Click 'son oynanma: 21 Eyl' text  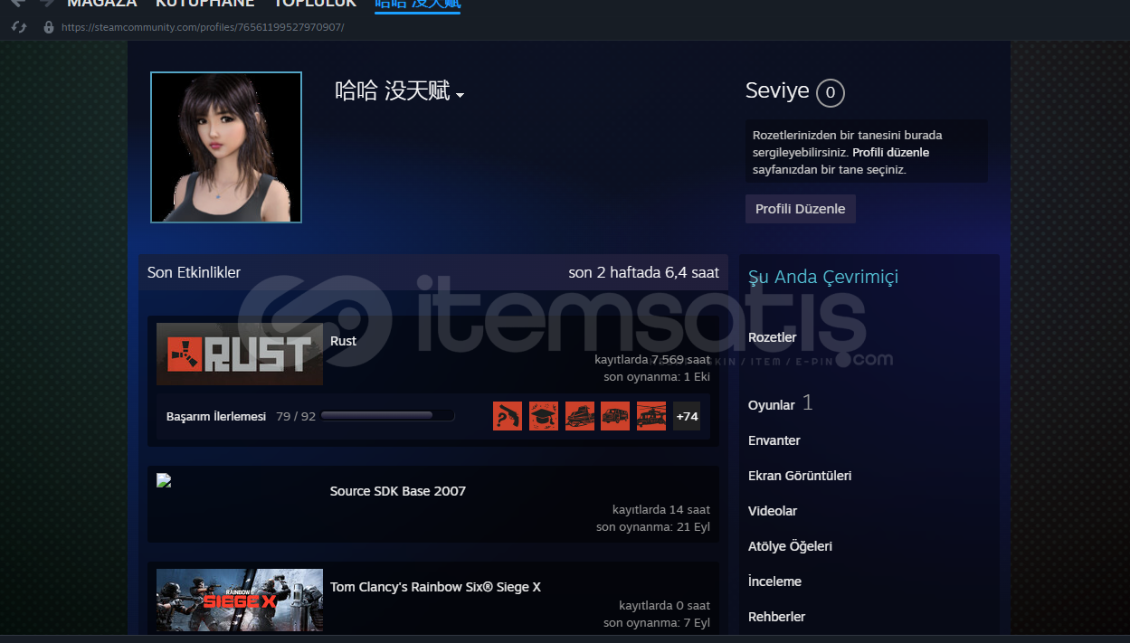pos(653,527)
